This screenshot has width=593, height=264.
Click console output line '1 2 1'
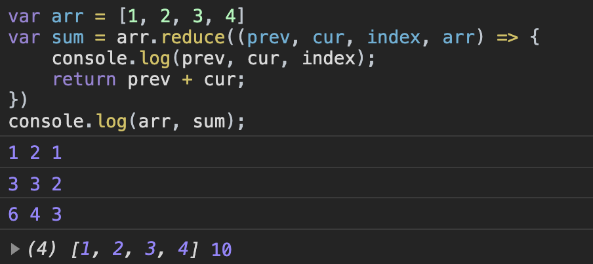coord(35,153)
